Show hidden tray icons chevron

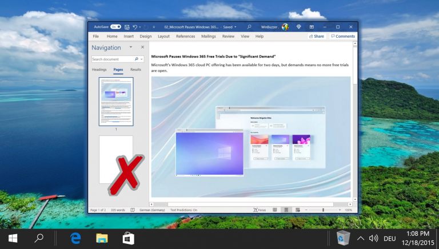pos(361,239)
